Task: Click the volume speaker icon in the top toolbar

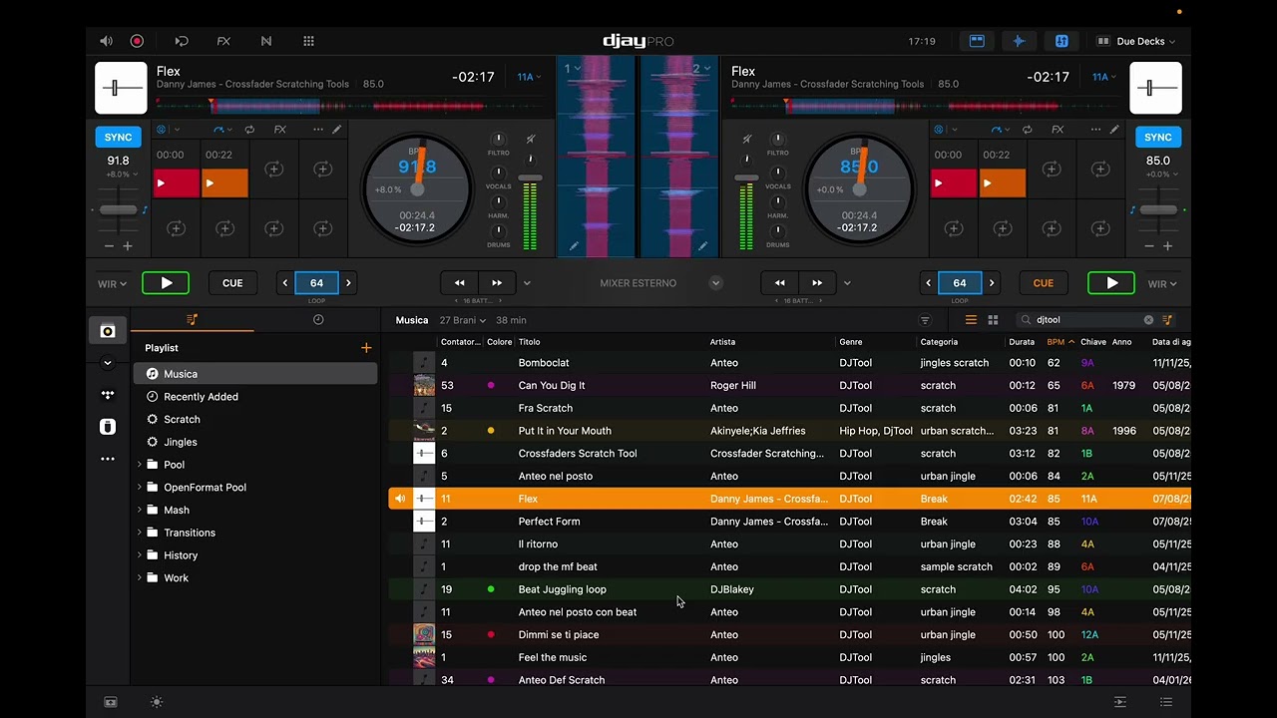Action: (106, 41)
